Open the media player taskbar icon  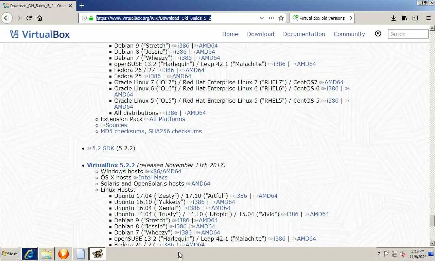[64, 254]
